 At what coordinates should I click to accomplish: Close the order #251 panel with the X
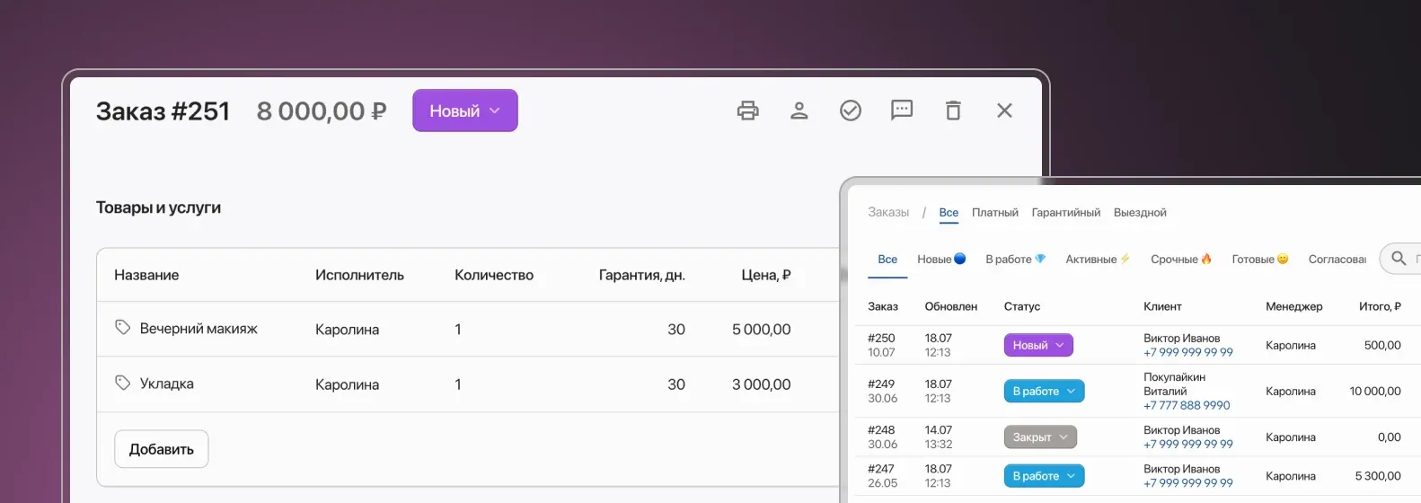click(x=1004, y=110)
